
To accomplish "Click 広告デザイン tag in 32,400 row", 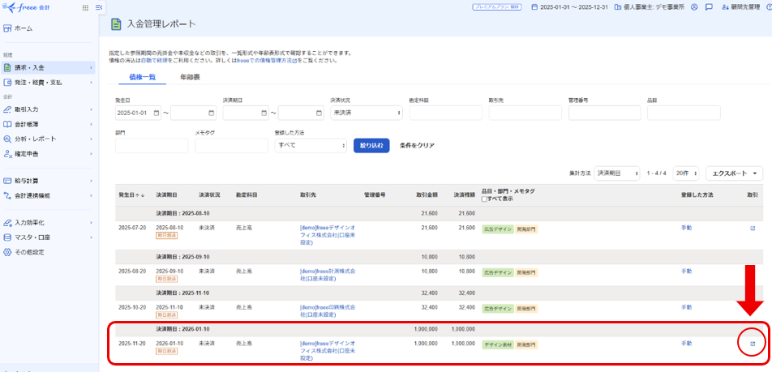I will (497, 309).
